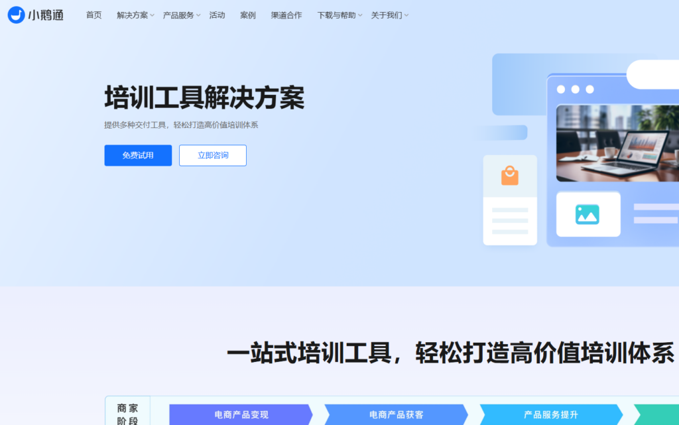Click the headline 培训工具解决方案
The width and height of the screenshot is (679, 425).
[x=204, y=97]
